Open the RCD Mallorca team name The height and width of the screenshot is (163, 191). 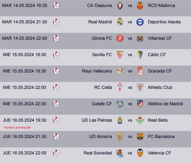point(161,5)
